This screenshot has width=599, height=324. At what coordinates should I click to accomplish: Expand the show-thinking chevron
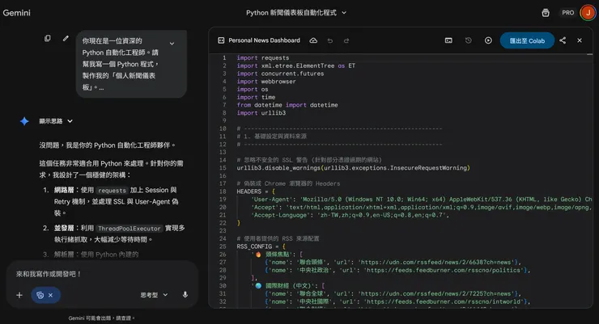pos(70,121)
